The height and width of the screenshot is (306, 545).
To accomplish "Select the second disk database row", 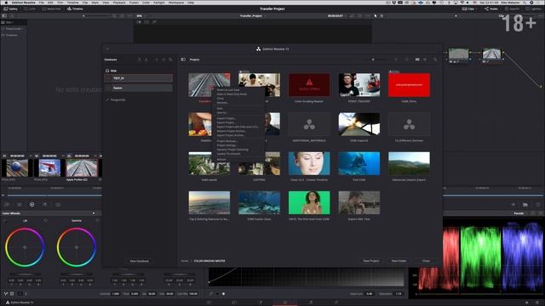I will [x=138, y=88].
